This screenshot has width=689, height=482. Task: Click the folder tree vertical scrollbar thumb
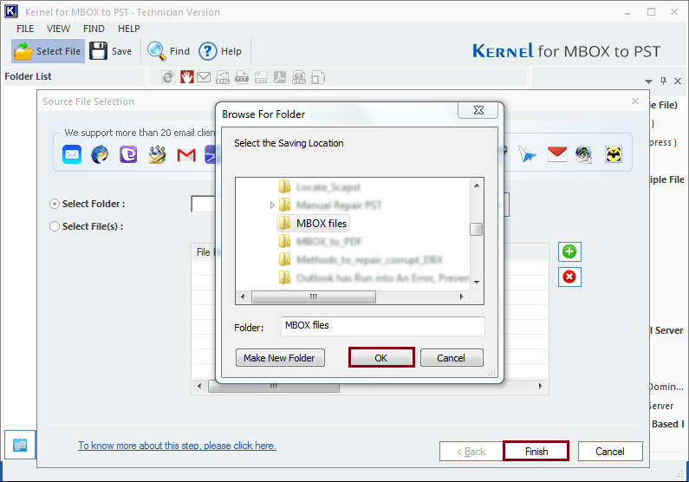[x=477, y=229]
